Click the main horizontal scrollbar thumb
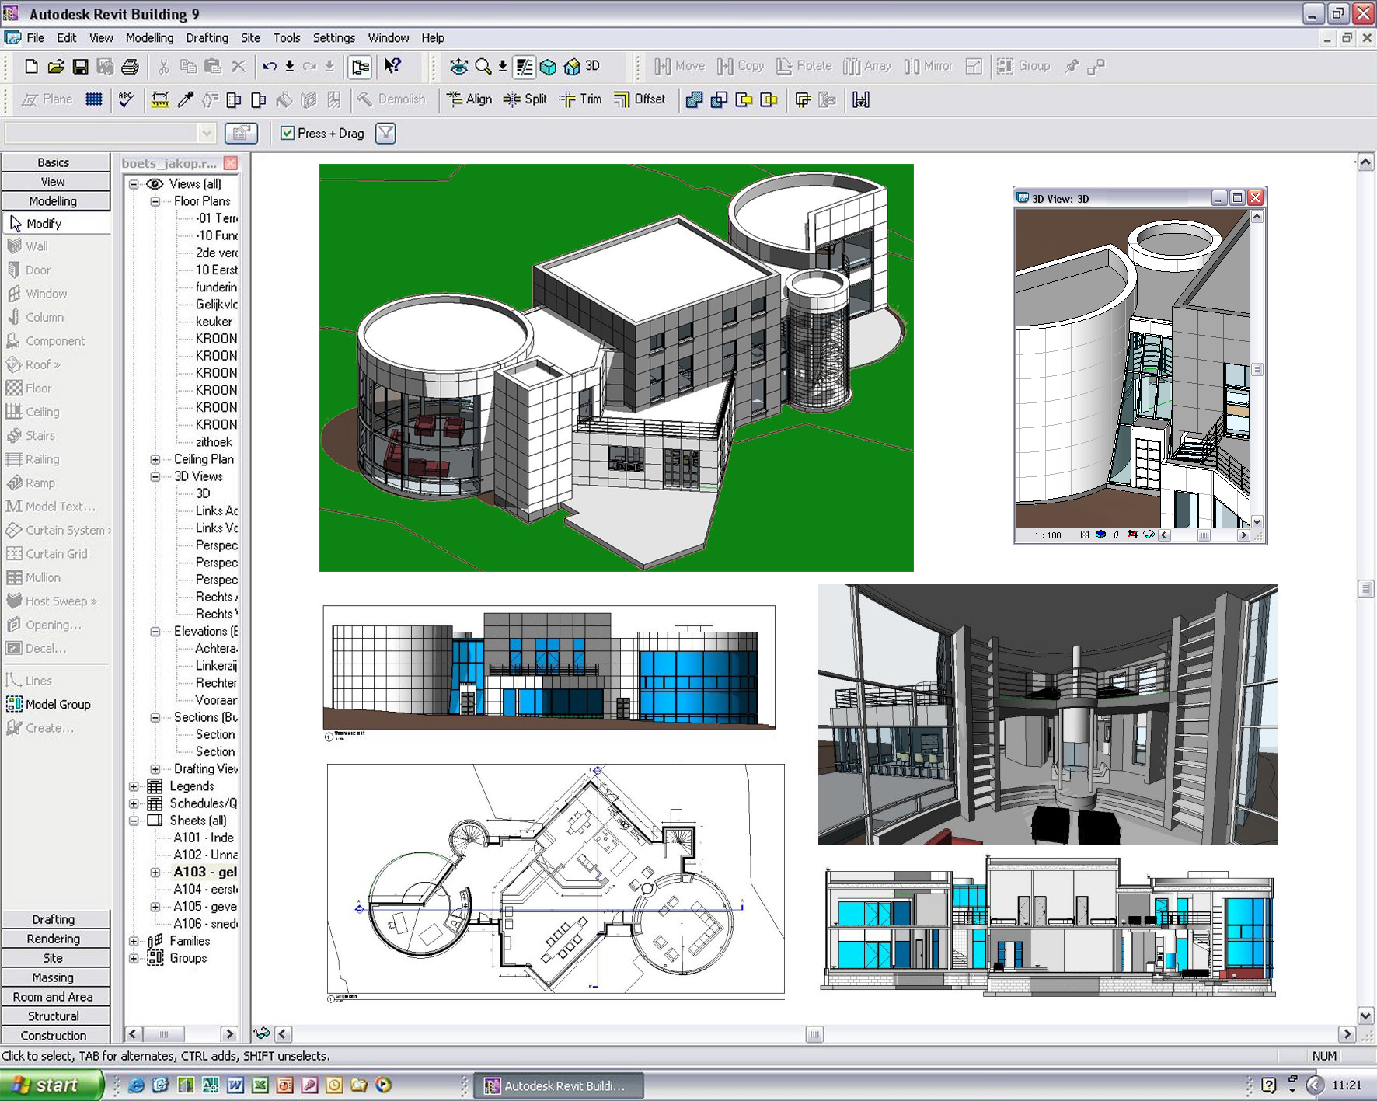The height and width of the screenshot is (1101, 1377). coord(814,1034)
